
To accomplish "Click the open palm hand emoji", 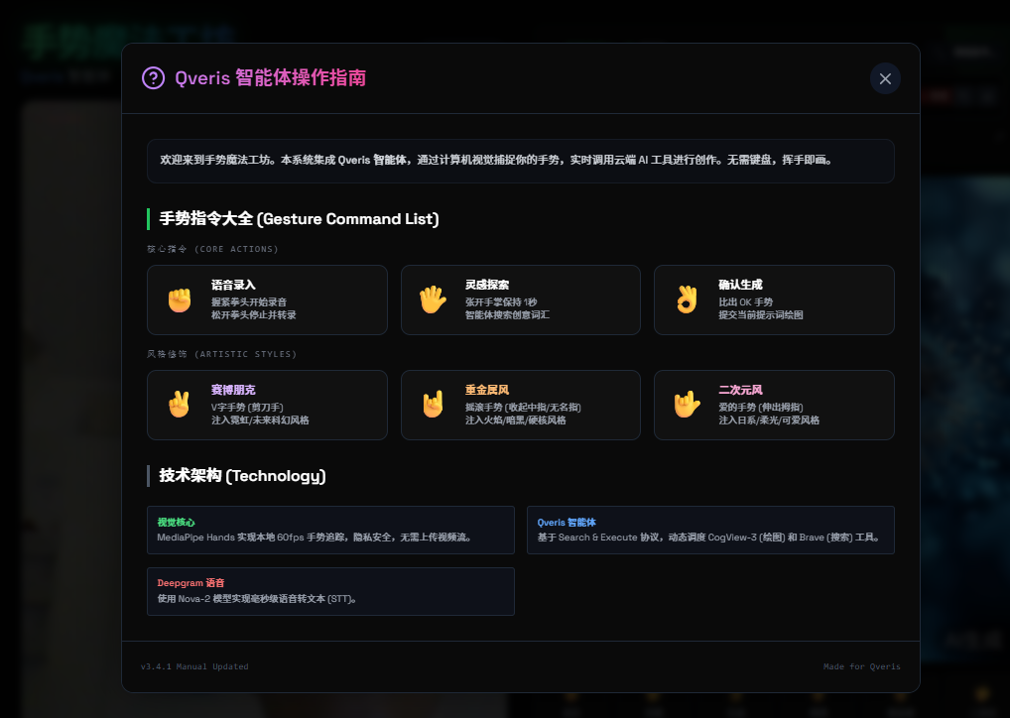I will point(433,300).
